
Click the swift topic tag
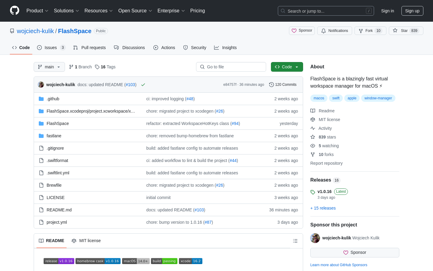[x=336, y=98]
